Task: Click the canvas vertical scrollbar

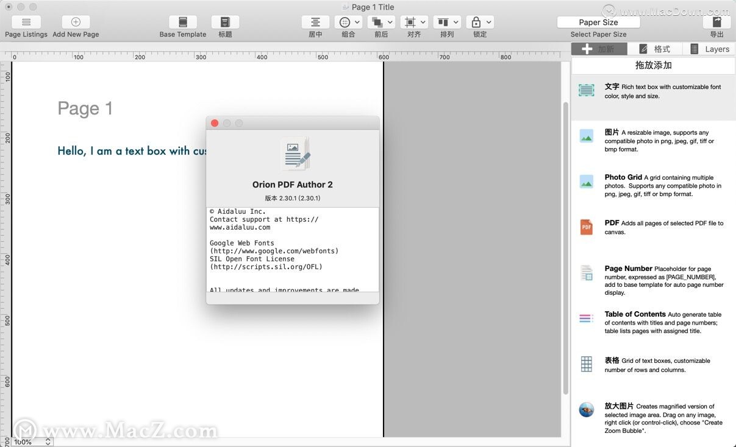Action: coord(565,248)
